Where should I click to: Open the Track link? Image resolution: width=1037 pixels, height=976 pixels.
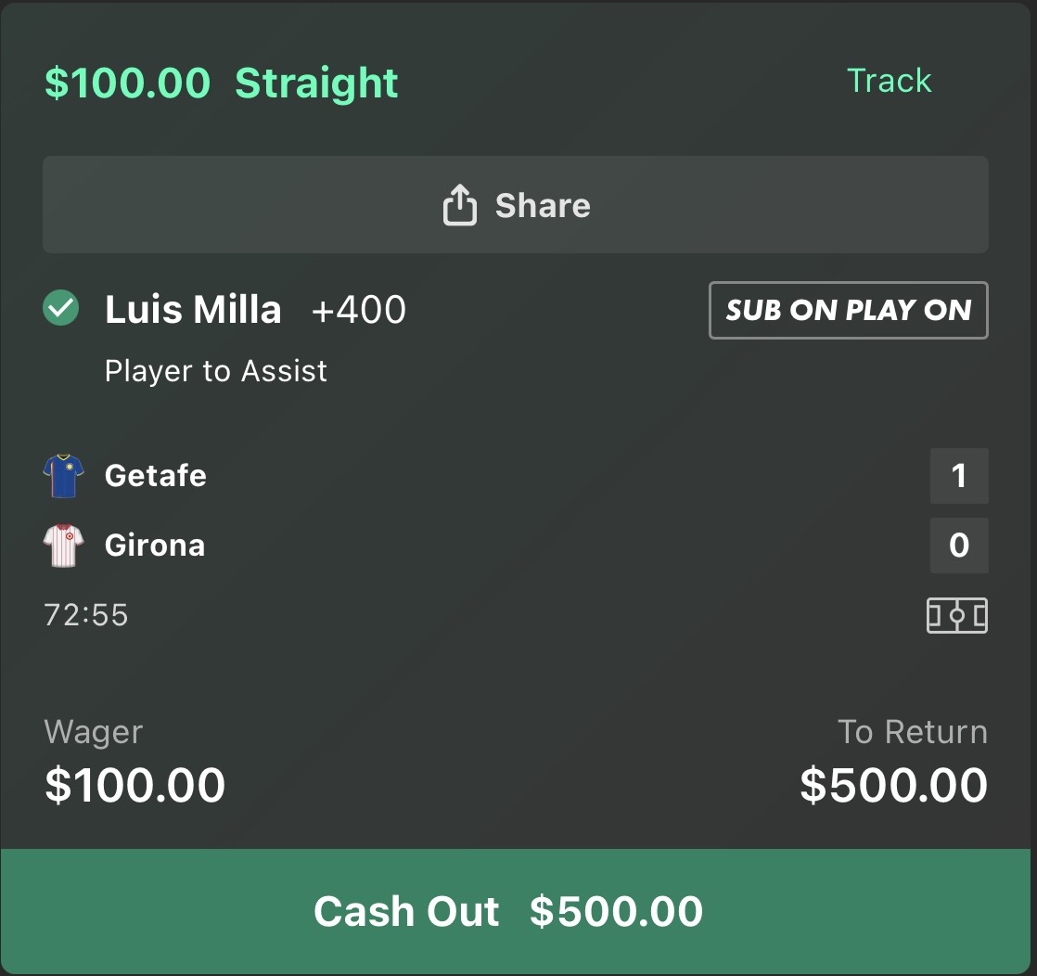tap(889, 82)
